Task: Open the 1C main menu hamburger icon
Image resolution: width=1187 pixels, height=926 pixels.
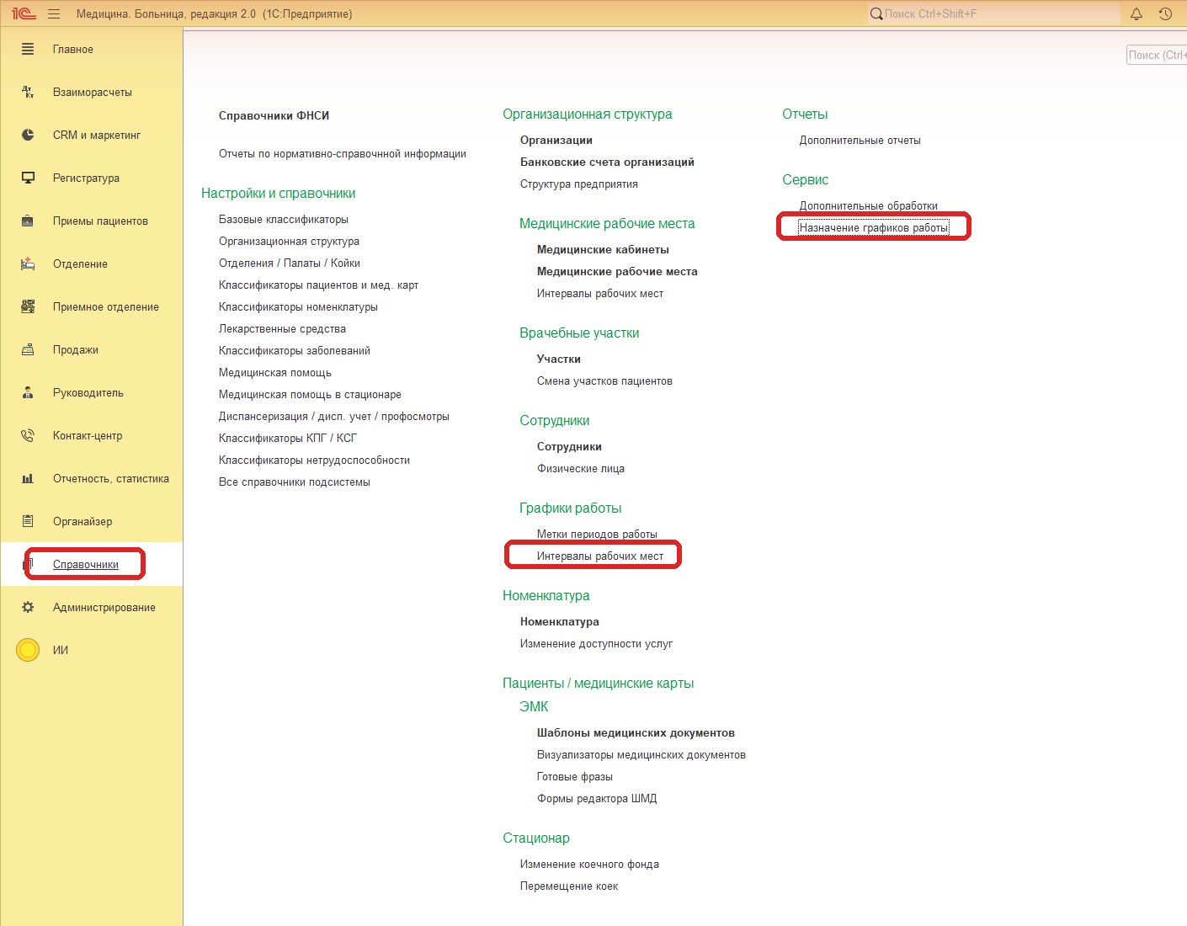Action: tap(54, 13)
